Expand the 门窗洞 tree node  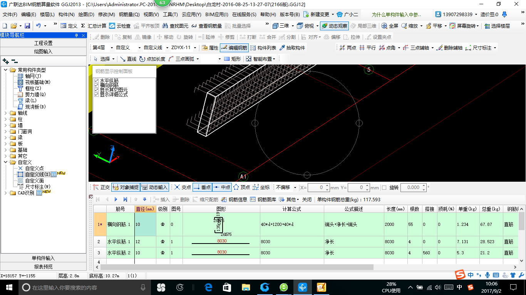point(6,131)
